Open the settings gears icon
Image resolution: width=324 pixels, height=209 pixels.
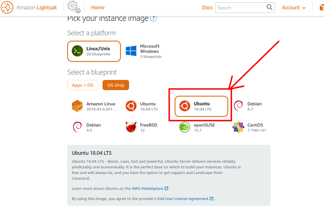pyautogui.click(x=74, y=7)
